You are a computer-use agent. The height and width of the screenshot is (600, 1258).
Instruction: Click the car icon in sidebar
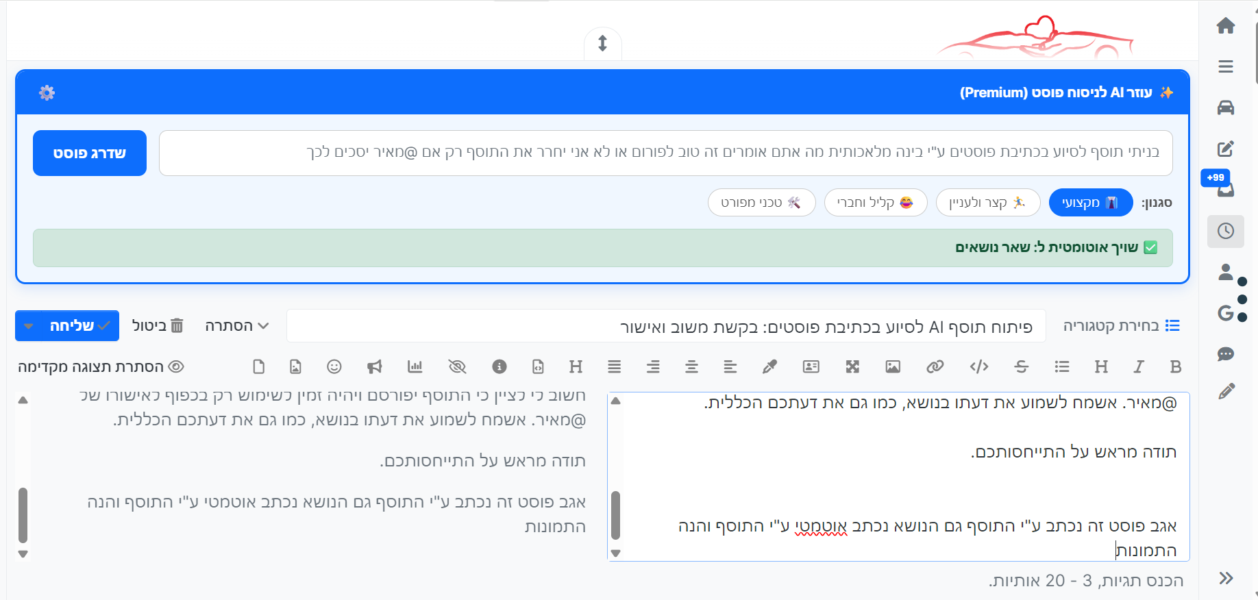coord(1226,108)
